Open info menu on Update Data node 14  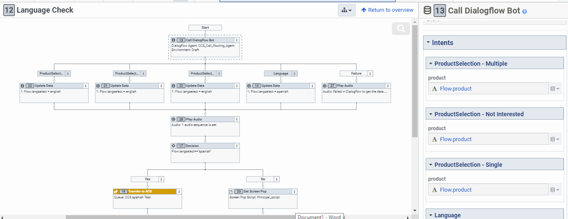312,85
